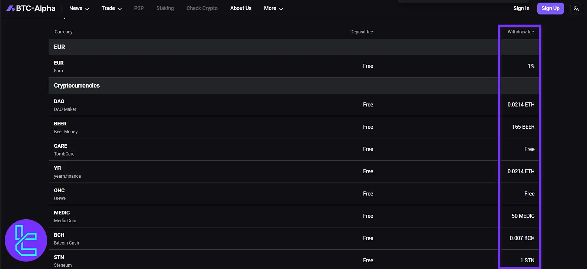Select the DAO Maker currency row
Viewport: 587px width, 269px height.
tap(65, 105)
